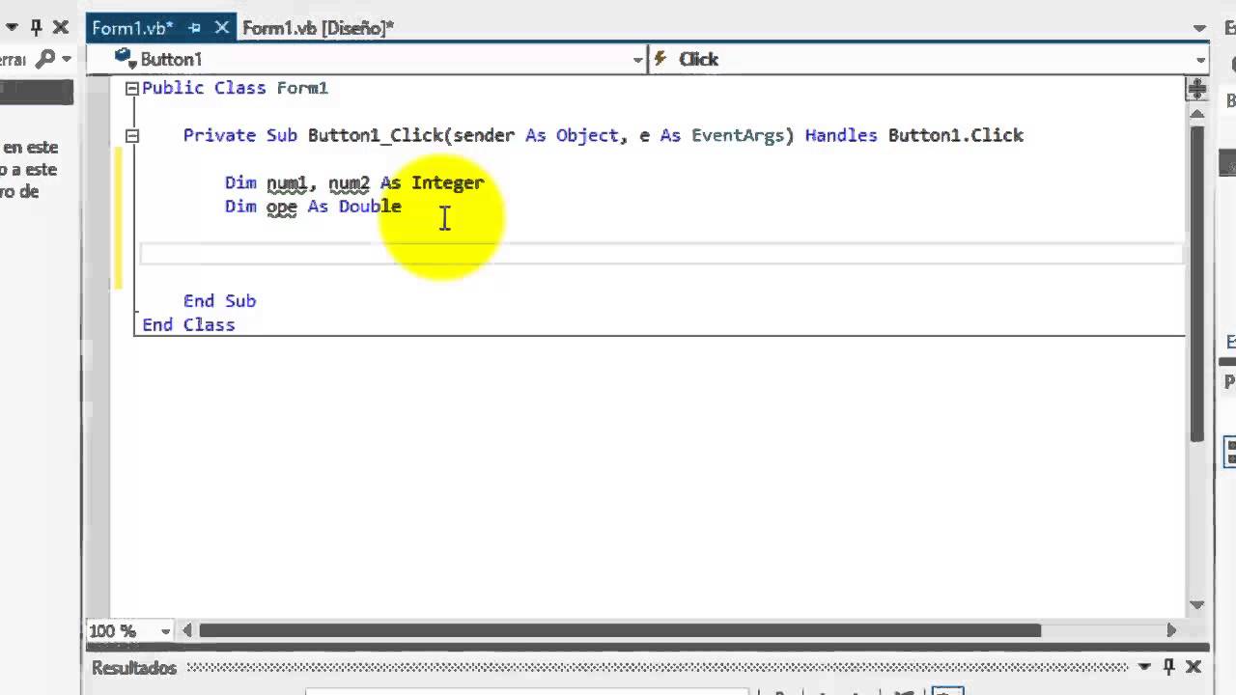This screenshot has width=1236, height=695.
Task: Switch to the Form1.vb [Diseño]* tab
Action: [x=318, y=28]
